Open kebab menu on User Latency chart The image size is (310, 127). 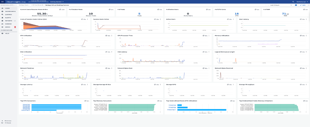coord(306,19)
